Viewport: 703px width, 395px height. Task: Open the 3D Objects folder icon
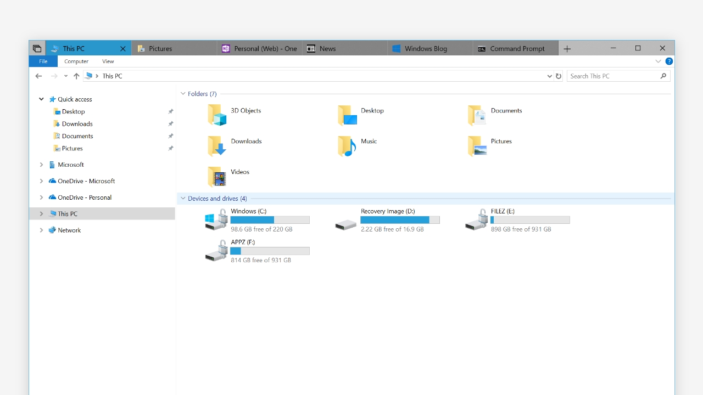pos(217,115)
